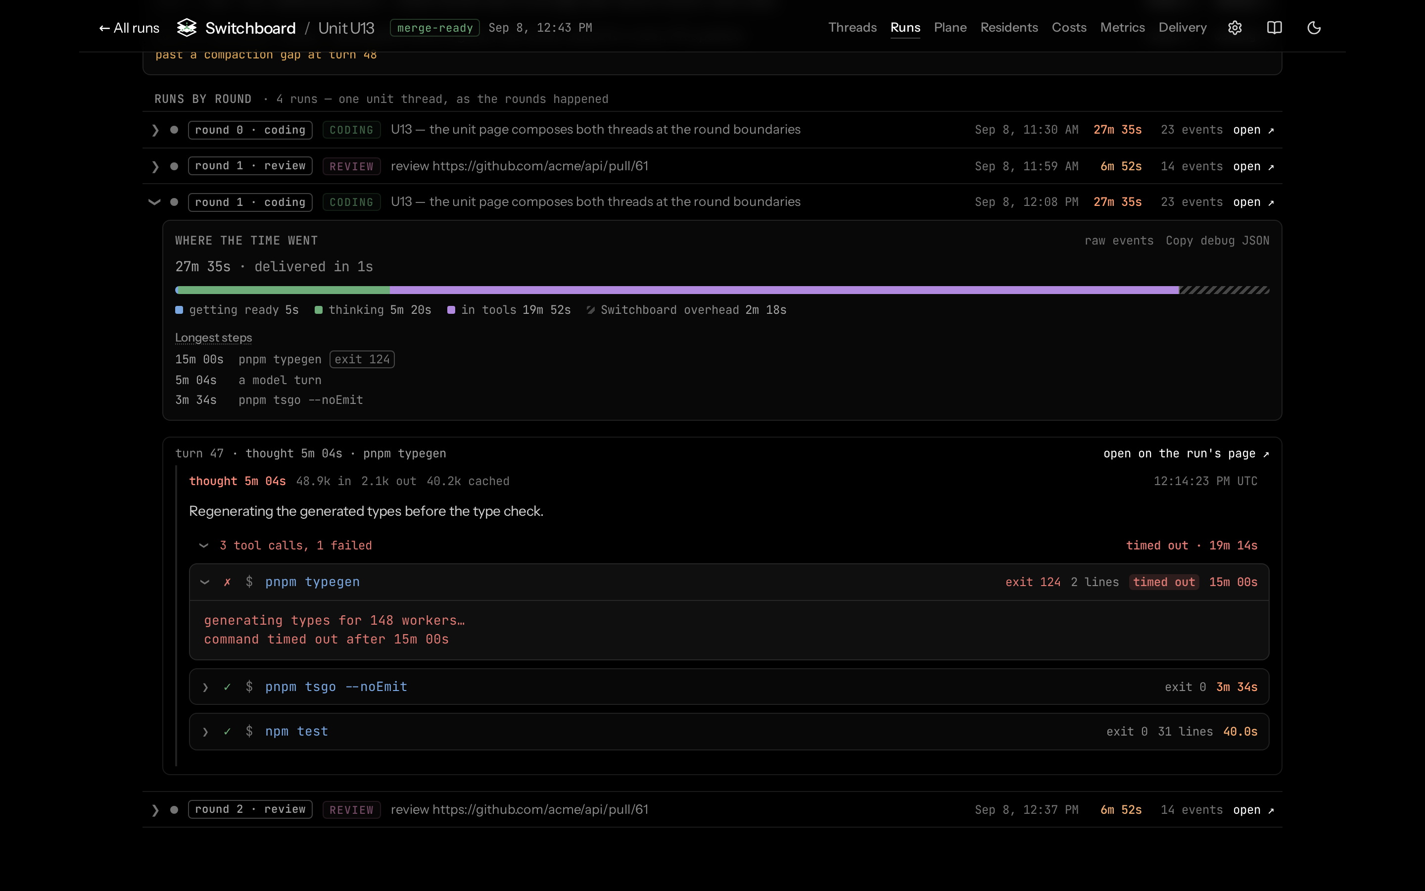
Task: Toggle the dark mode moon icon
Action: click(1314, 28)
